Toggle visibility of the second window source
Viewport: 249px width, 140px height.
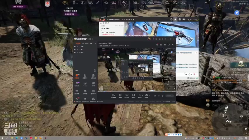point(75,49)
